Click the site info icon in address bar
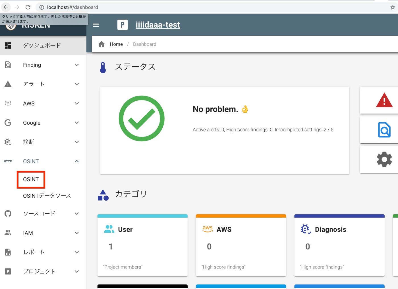The height and width of the screenshot is (289, 398). coord(42,7)
